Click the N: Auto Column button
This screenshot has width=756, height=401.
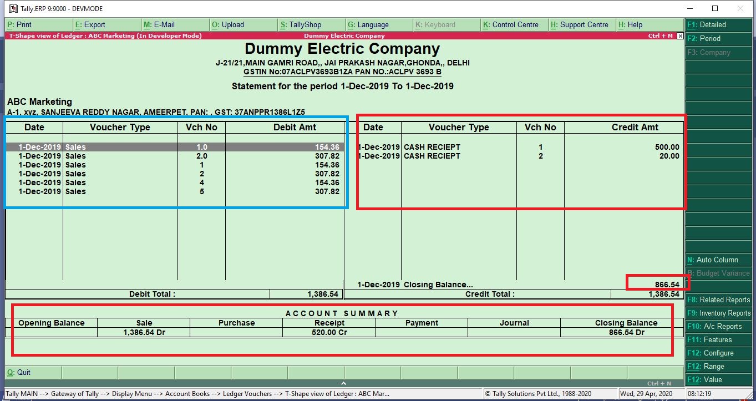point(718,260)
